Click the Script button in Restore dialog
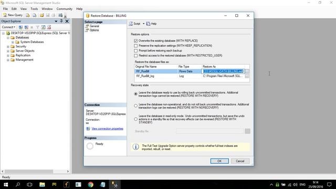 pos(135,24)
